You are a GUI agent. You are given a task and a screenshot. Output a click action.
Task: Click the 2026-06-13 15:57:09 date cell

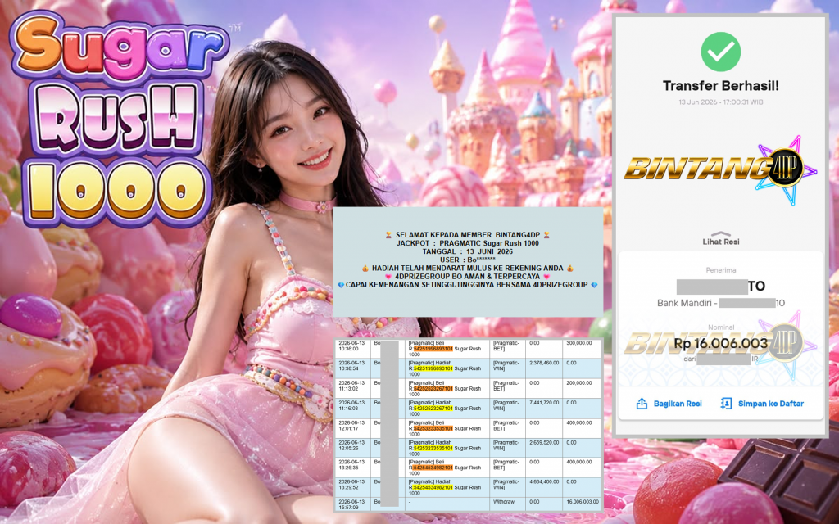353,504
